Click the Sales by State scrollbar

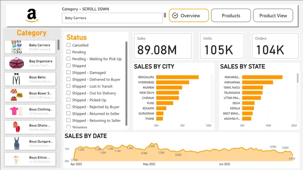[x=298, y=78]
